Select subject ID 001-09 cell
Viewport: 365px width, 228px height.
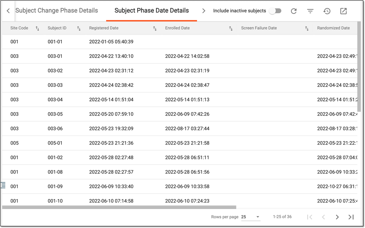[x=55, y=186]
